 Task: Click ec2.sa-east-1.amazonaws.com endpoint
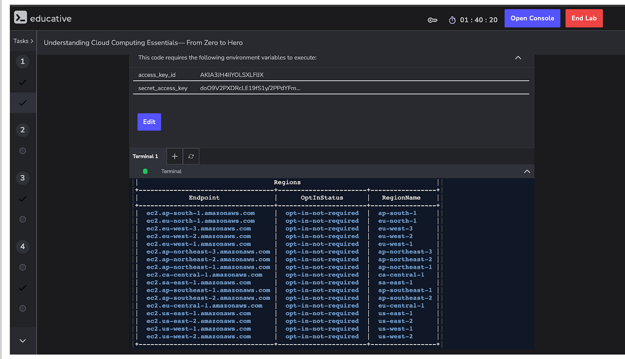[x=199, y=283]
